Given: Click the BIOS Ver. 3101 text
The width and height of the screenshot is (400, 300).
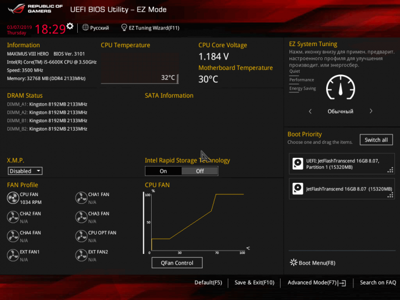Looking at the screenshot, I should [69, 54].
